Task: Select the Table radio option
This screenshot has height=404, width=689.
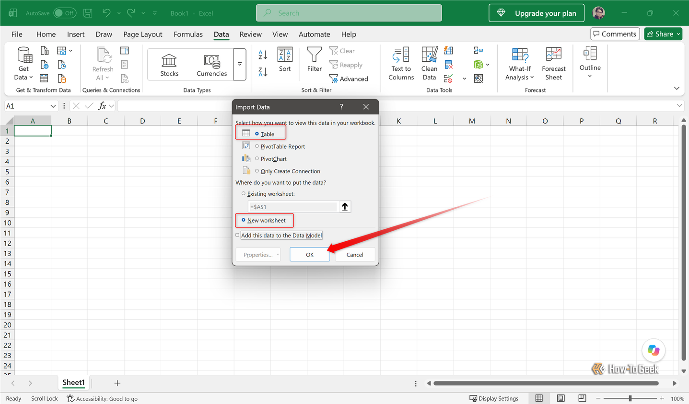Action: coord(257,134)
